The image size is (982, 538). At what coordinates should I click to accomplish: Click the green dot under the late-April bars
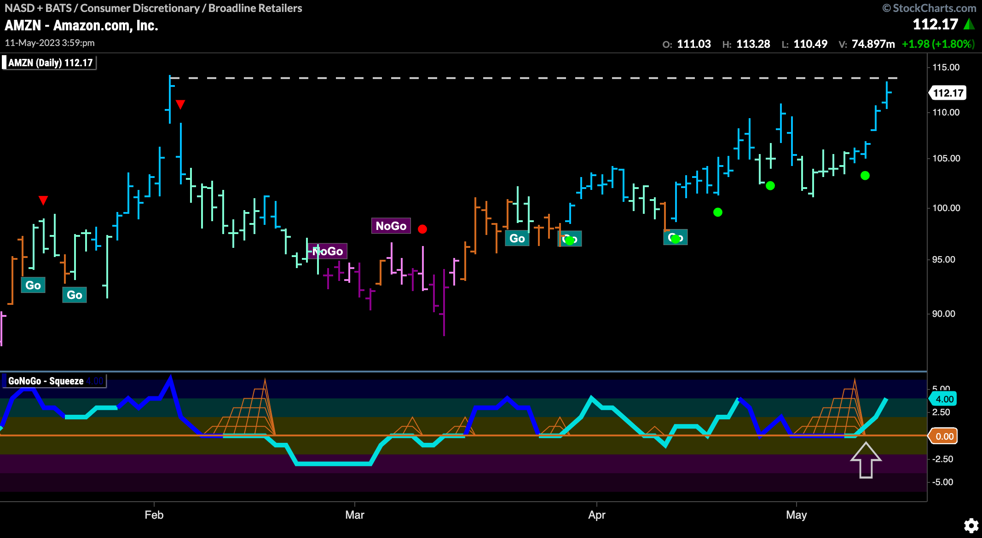(770, 186)
